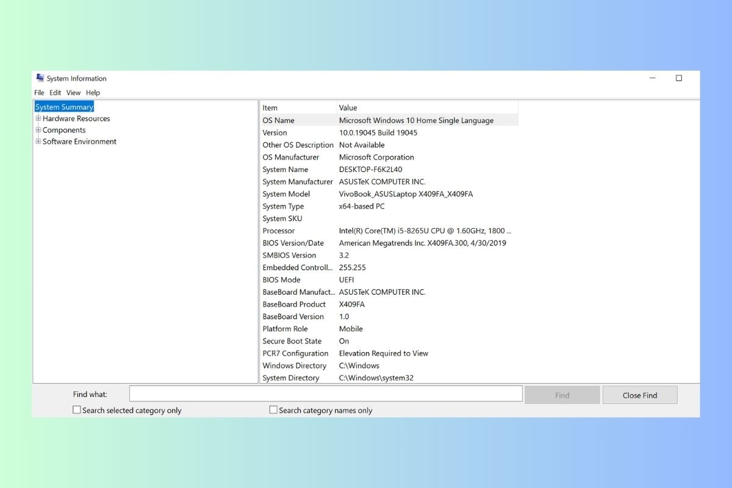Select the Processor row
Screen dimensions: 732x488
point(389,231)
